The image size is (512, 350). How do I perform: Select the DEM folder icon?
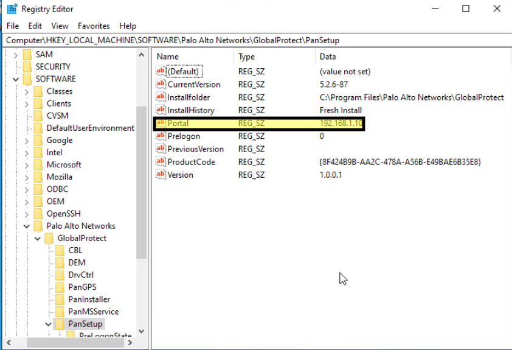[60, 262]
